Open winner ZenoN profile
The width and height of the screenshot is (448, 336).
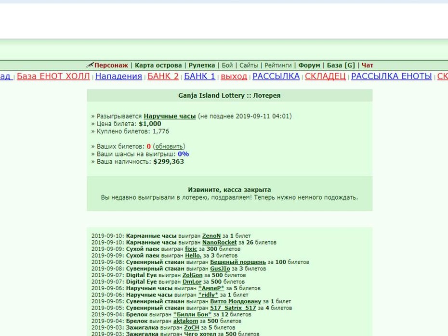pos(211,236)
